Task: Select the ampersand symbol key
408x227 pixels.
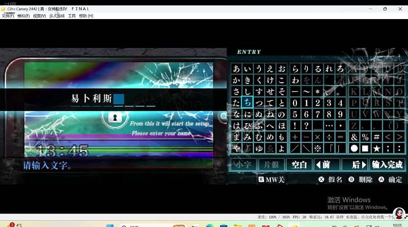Action: (x=354, y=137)
